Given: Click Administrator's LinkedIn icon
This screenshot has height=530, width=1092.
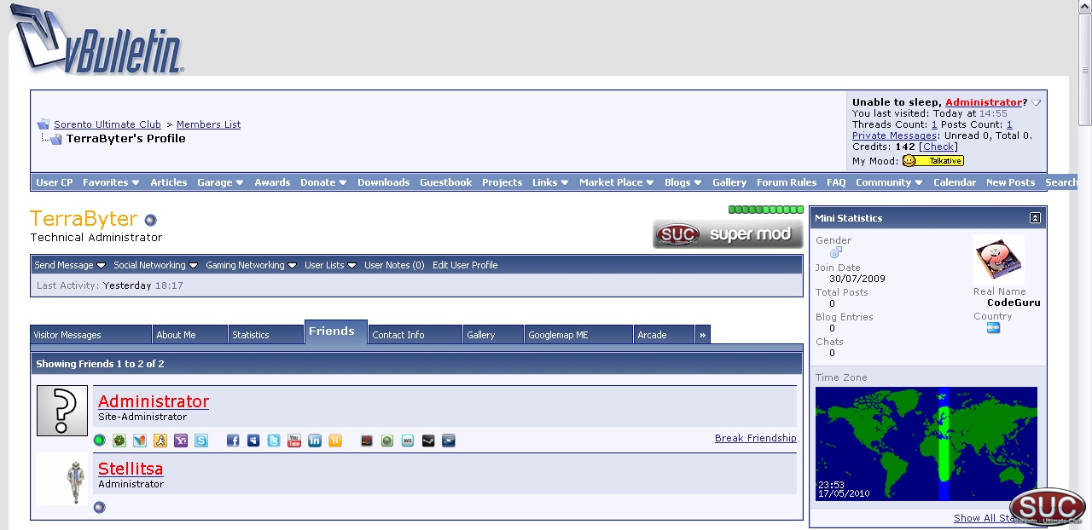Looking at the screenshot, I should 315,441.
